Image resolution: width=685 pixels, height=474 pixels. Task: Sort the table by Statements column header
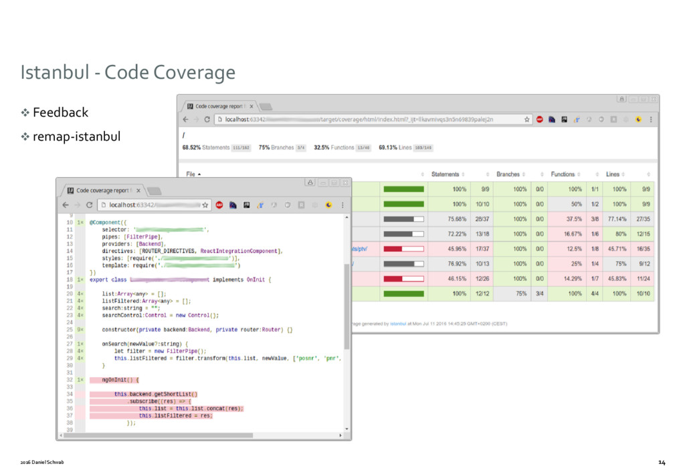coord(448,174)
